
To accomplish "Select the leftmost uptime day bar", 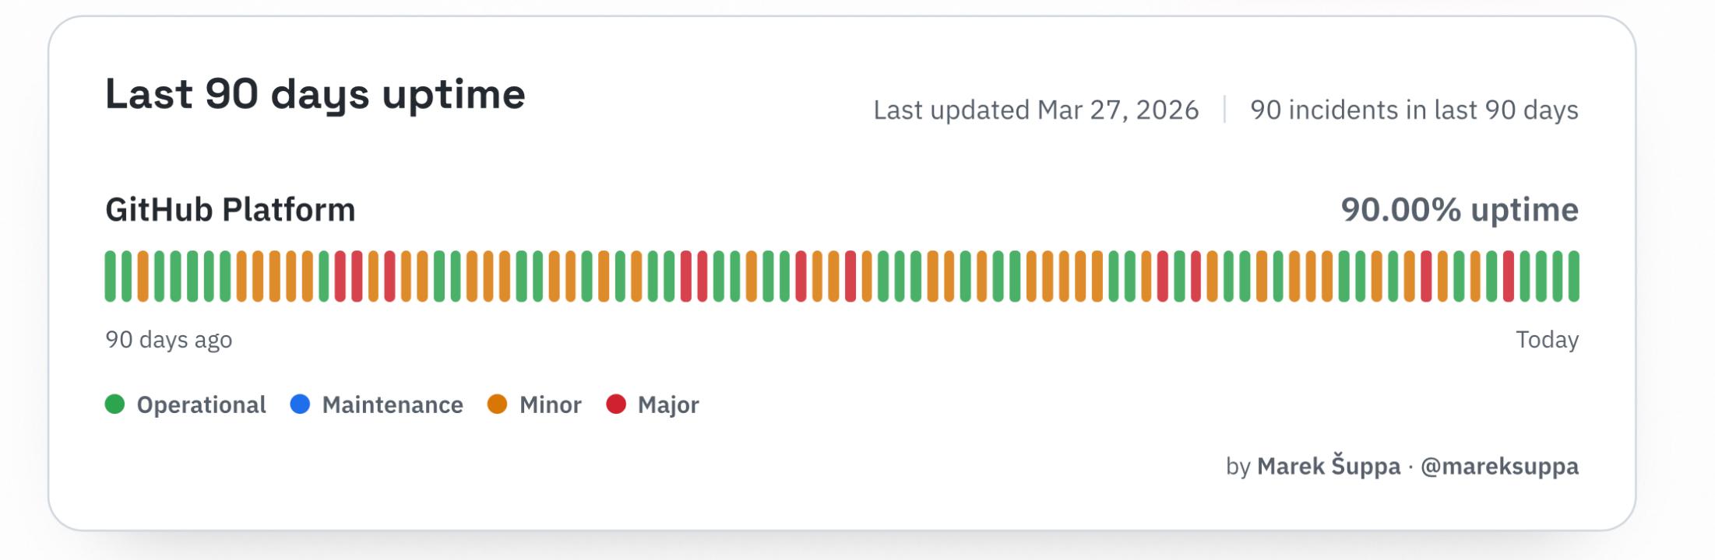I will point(110,276).
